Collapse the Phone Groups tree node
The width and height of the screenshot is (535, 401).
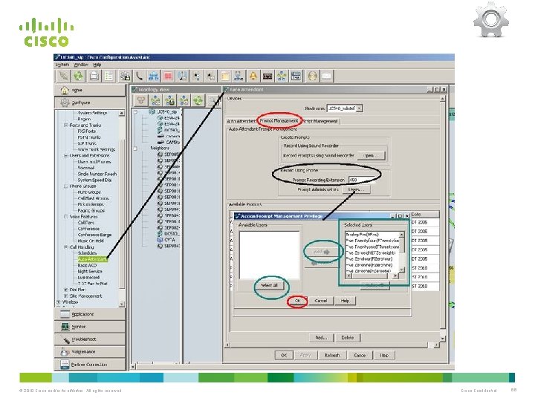(66, 186)
